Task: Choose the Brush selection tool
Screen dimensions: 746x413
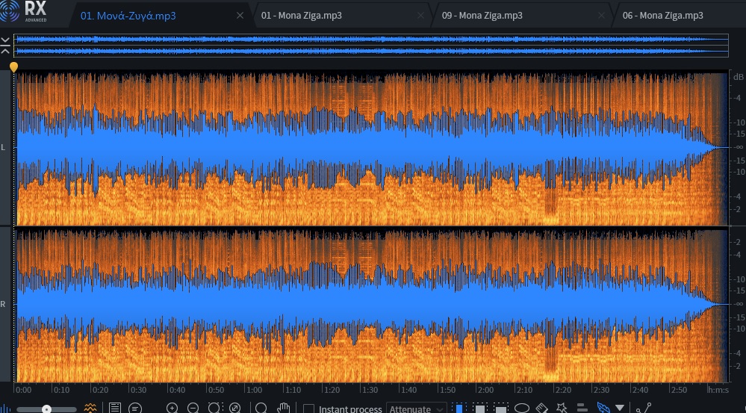Action: coord(543,409)
